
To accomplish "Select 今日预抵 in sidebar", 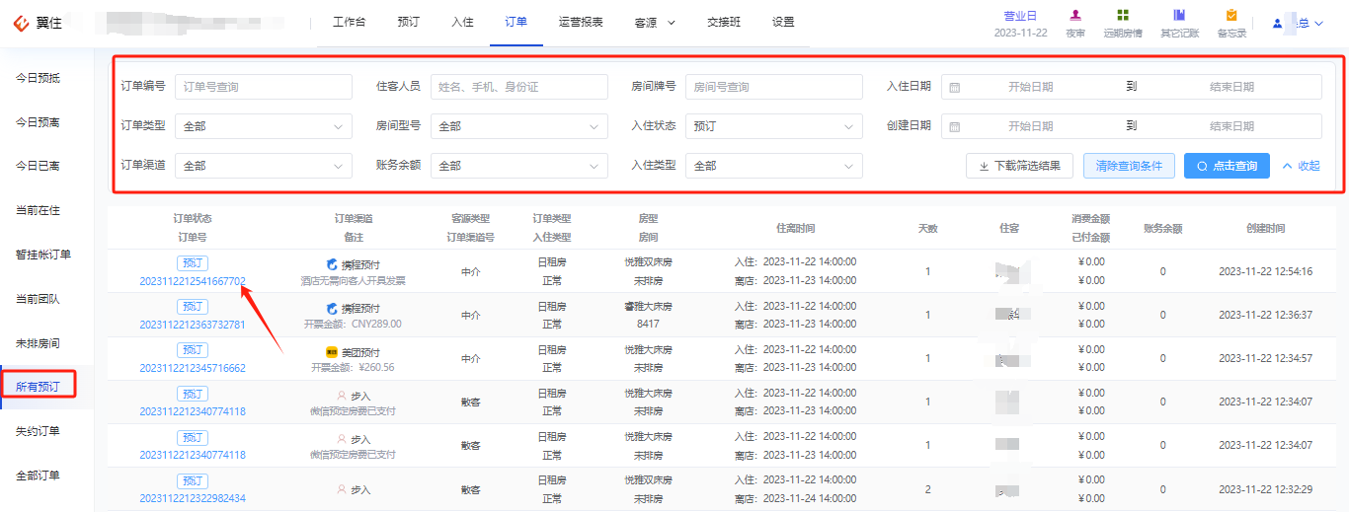I will pos(38,78).
